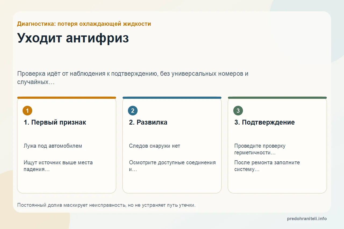
Task: Click the card title "3. Подтверждение"
Action: pyautogui.click(x=264, y=122)
